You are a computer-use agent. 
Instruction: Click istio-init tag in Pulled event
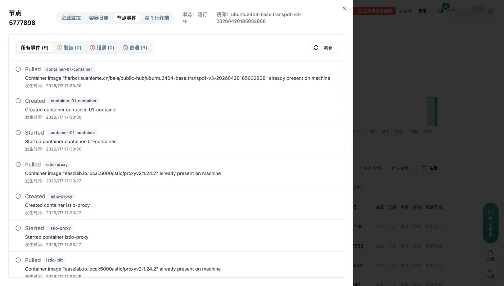pos(54,260)
